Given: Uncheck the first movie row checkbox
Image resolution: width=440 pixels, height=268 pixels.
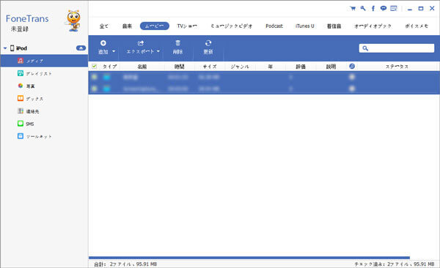Looking at the screenshot, I should coord(95,77).
